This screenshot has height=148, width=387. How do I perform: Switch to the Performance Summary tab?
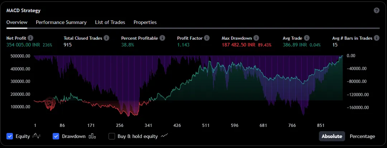(x=61, y=22)
